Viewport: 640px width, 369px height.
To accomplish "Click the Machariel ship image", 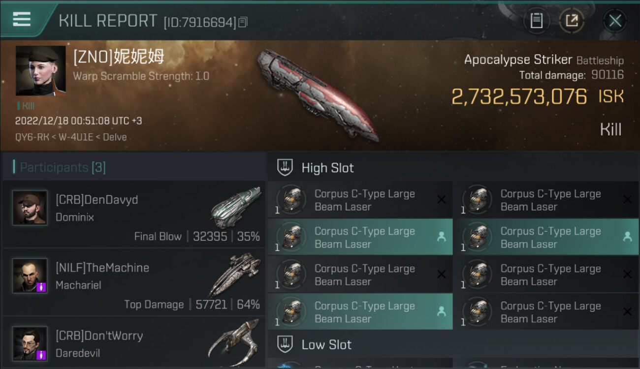I will point(235,275).
